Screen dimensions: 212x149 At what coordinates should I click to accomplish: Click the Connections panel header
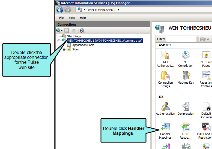103,25
